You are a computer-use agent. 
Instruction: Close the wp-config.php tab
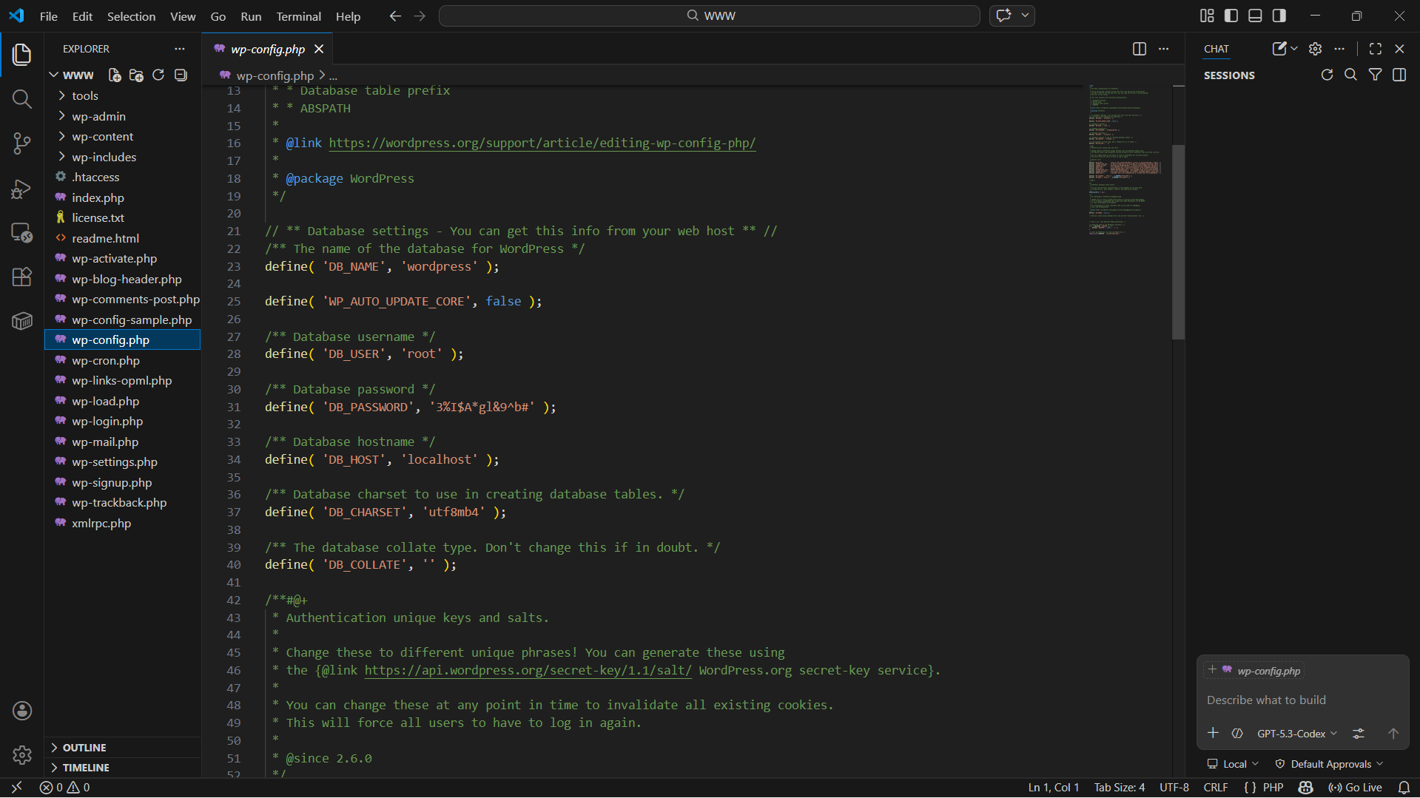tap(319, 49)
